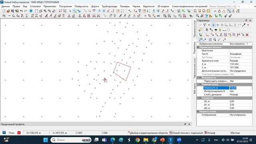Open the Данные menu
Screen dimensions: 256x144
point(6,6)
